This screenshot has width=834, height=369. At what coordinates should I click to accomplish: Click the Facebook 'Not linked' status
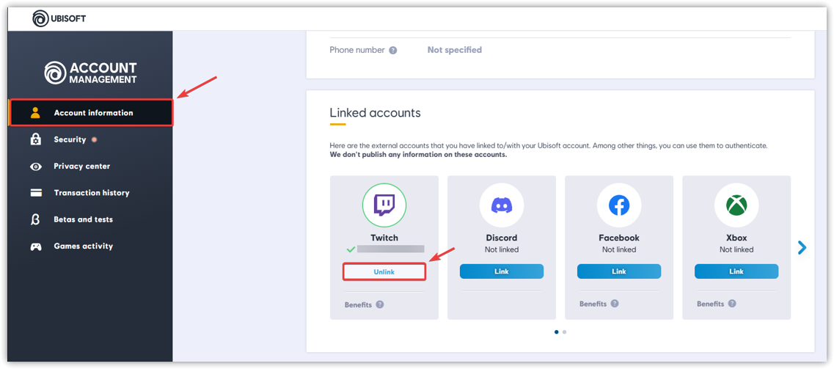[619, 249]
